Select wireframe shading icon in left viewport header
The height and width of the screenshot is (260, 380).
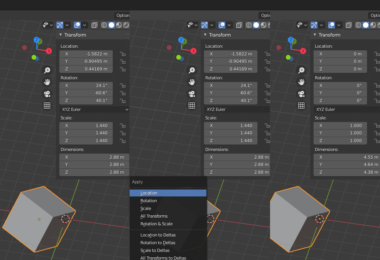[x=104, y=25]
